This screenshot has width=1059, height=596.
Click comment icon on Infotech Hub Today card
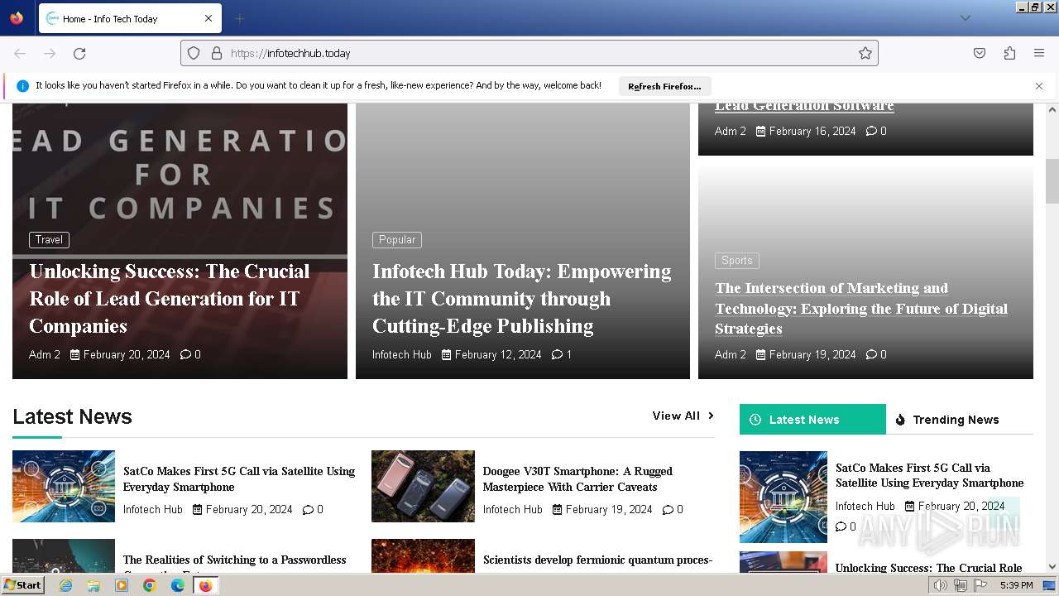tap(557, 354)
